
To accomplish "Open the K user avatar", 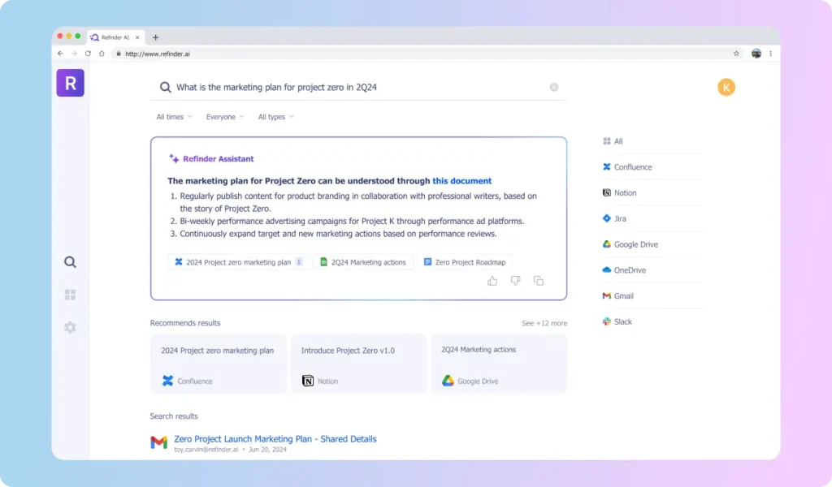I will click(726, 87).
